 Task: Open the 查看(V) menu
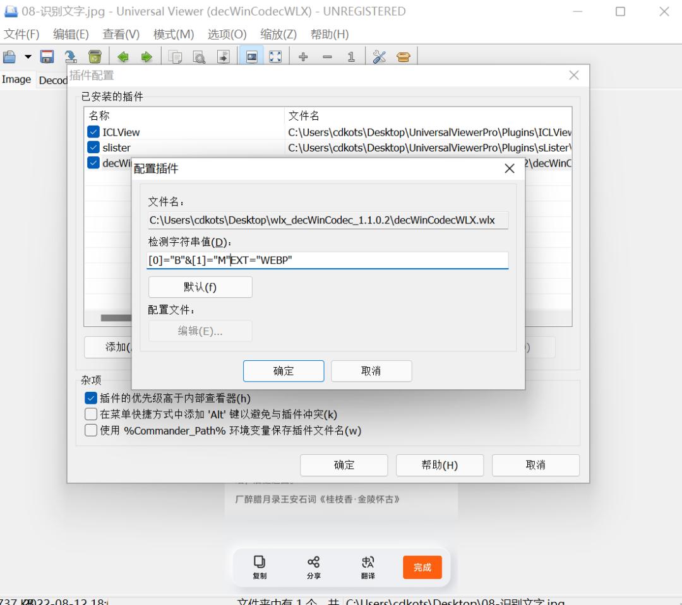121,34
